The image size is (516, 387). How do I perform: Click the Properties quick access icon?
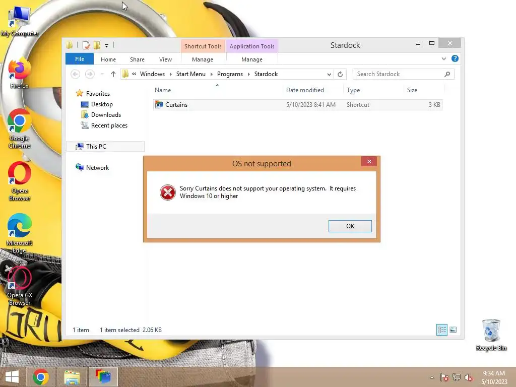pyautogui.click(x=86, y=45)
